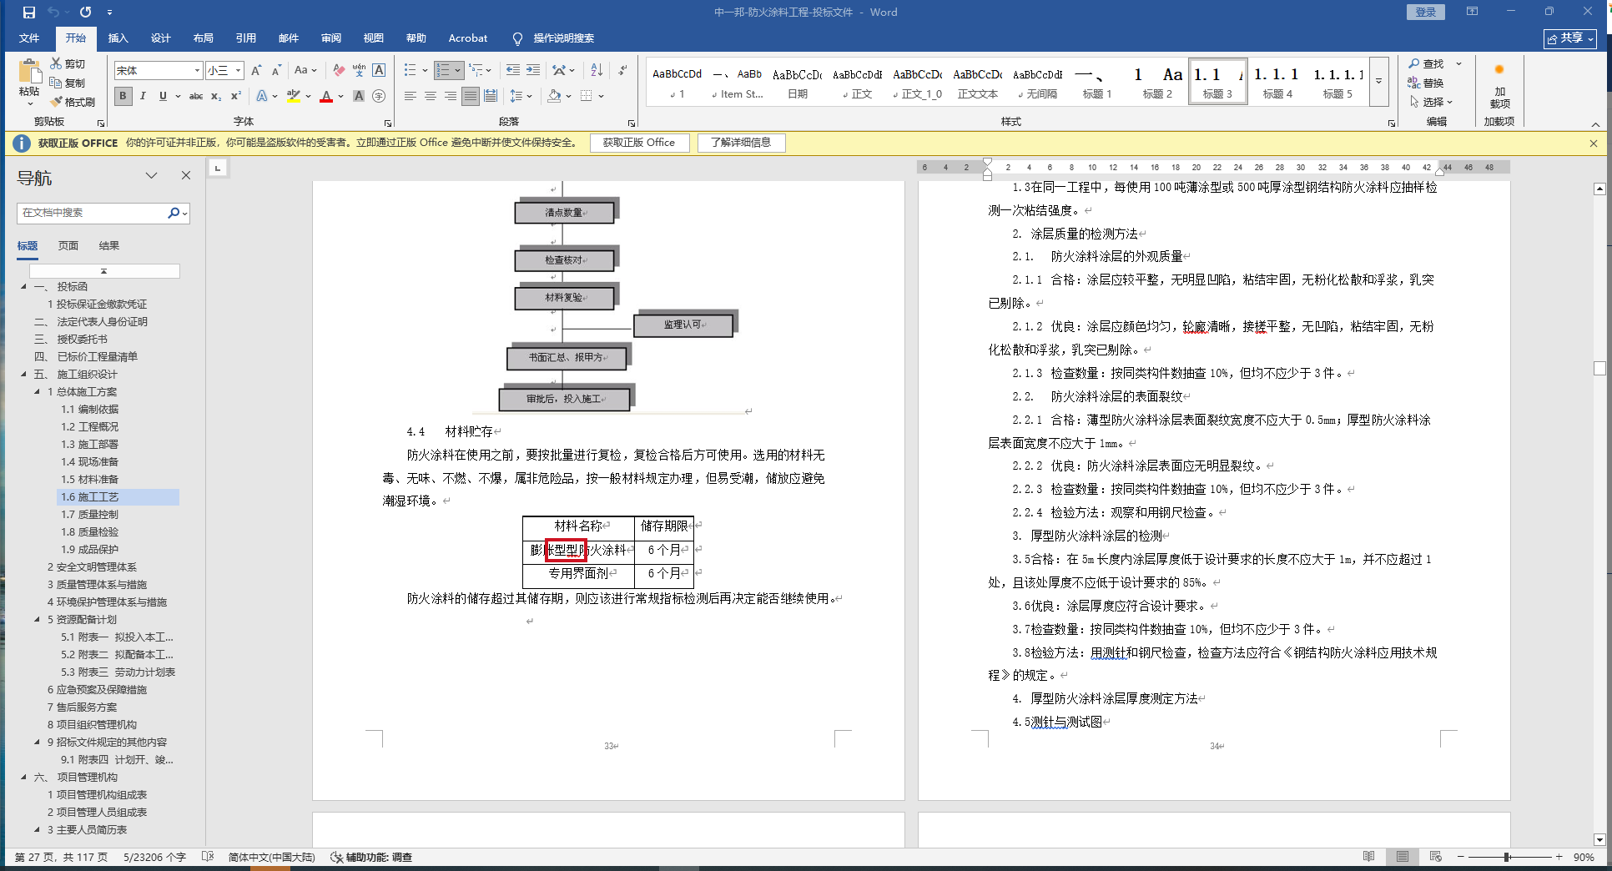This screenshot has width=1612, height=871.
Task: Toggle strikethrough formatting
Action: point(196,96)
